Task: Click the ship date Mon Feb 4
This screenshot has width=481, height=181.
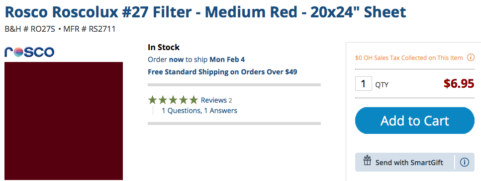Action: tap(227, 60)
